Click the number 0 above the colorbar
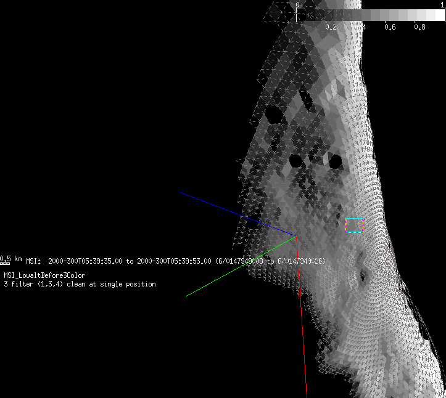 point(297,4)
